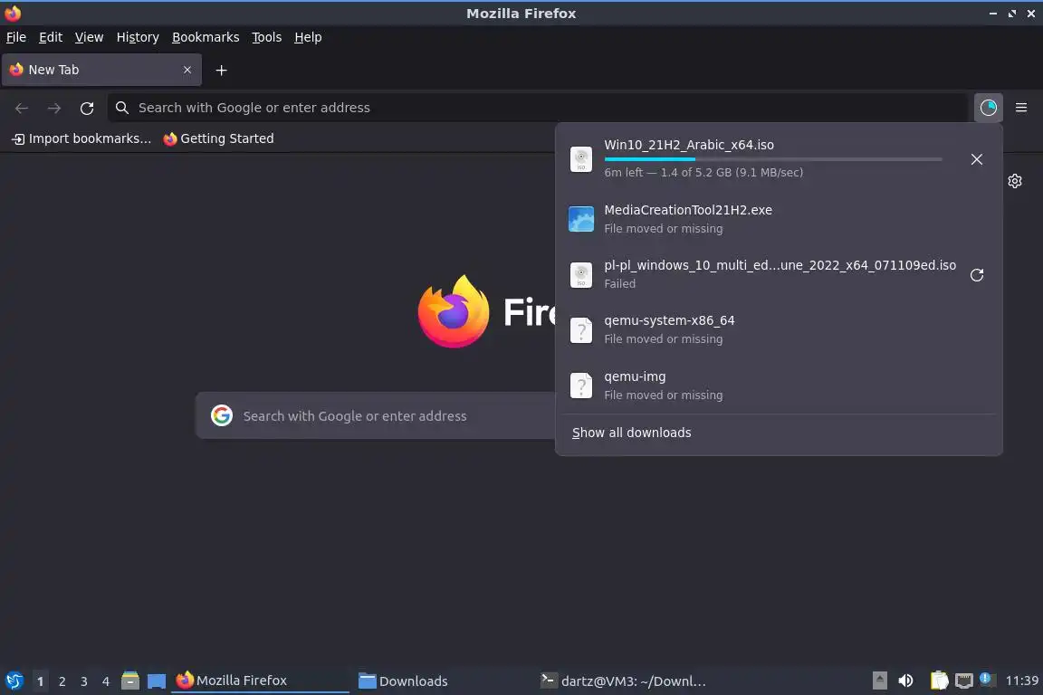1043x695 pixels.
Task: Open the Help menu
Action: pos(308,37)
